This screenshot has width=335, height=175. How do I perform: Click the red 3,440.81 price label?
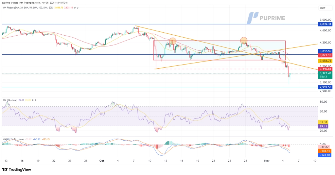(325, 69)
